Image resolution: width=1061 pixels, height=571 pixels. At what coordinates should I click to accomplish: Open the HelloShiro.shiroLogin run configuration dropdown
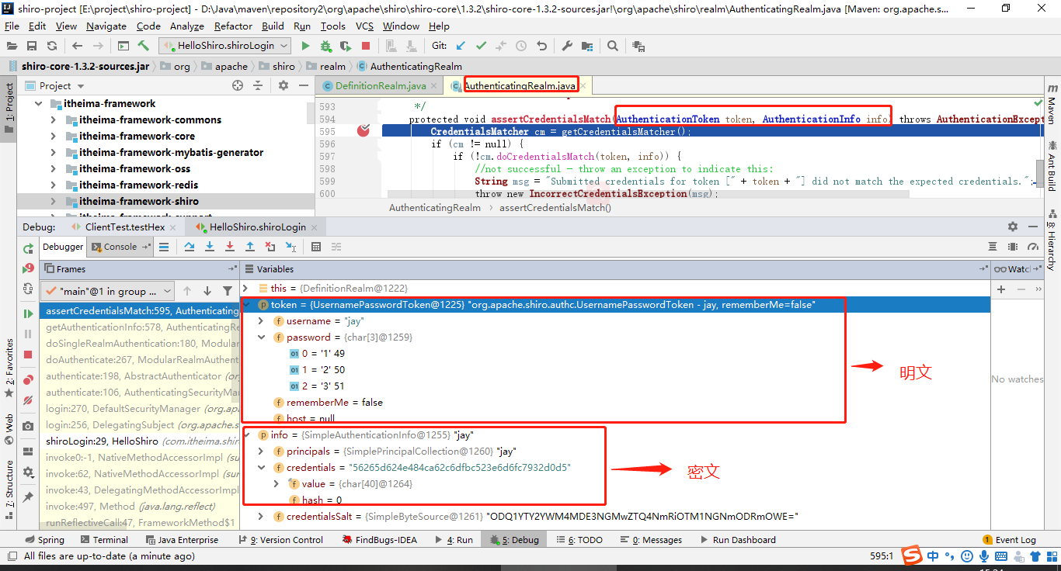[224, 46]
